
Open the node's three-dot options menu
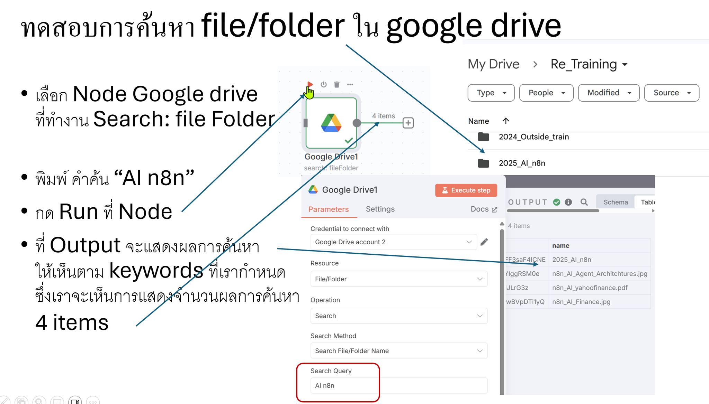coord(350,84)
